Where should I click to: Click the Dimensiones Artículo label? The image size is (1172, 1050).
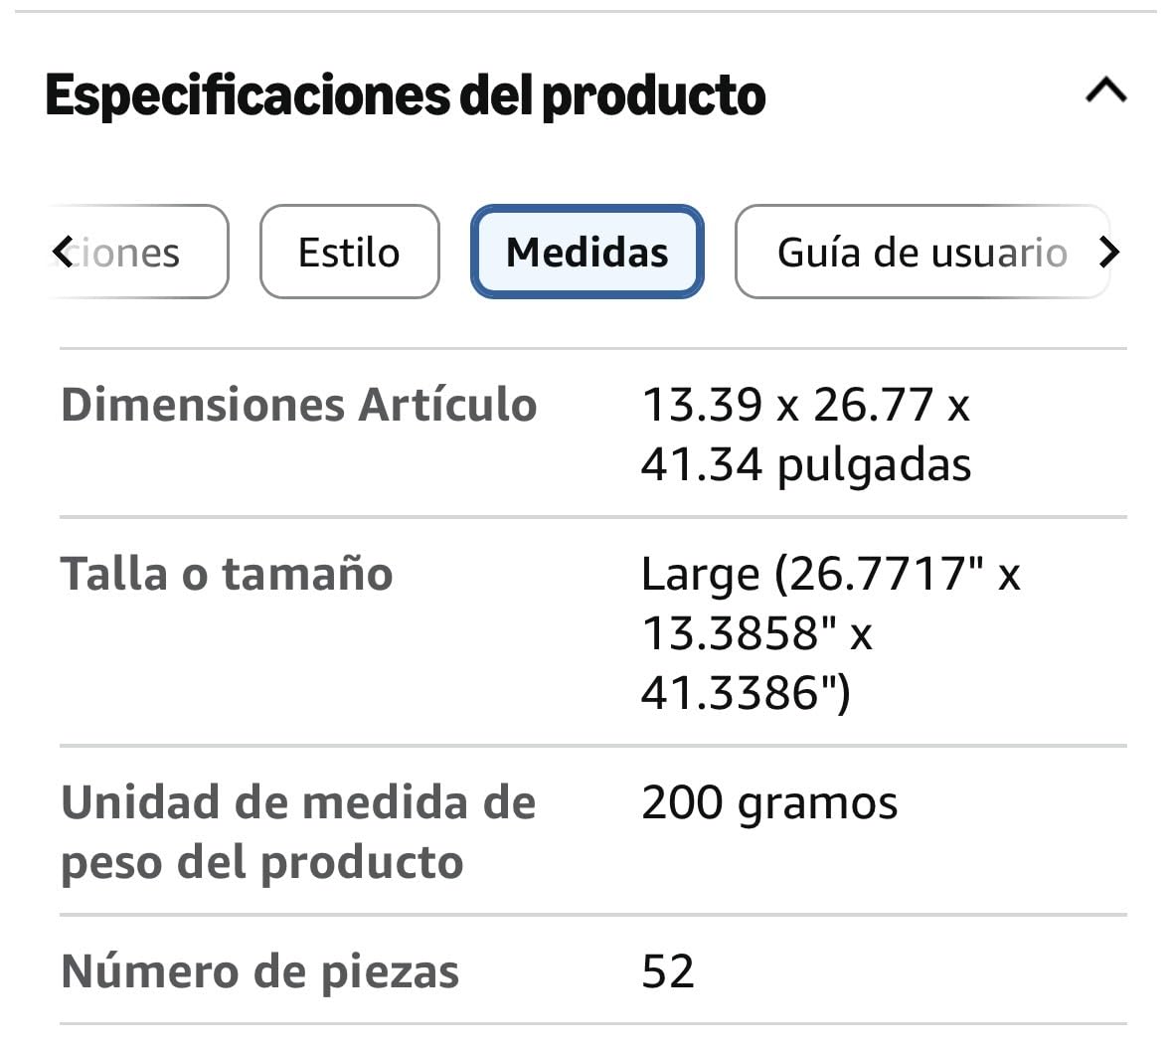click(299, 405)
